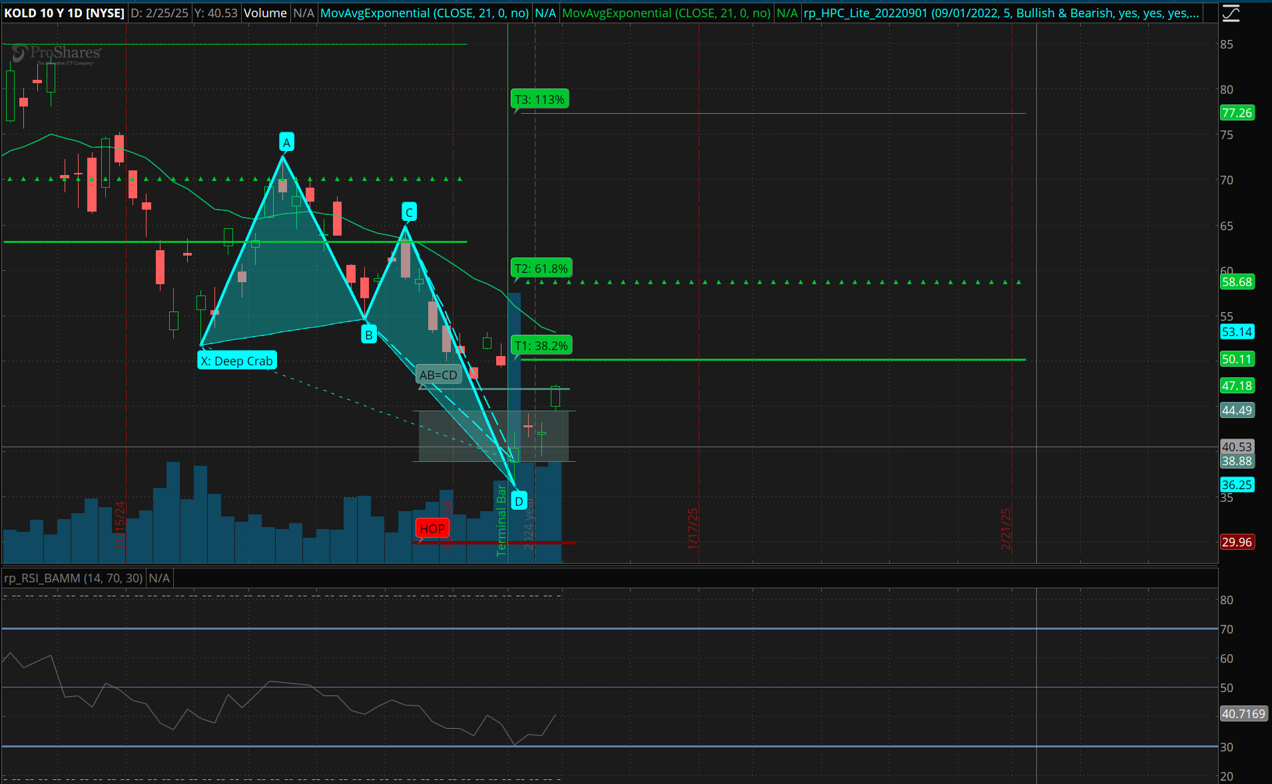Viewport: 1272px width, 784px height.
Task: Click the N/A value beside rp_RSI_BAMM
Action: pos(159,578)
